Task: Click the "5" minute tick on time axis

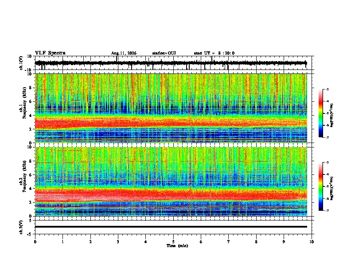Action: (x=173, y=242)
